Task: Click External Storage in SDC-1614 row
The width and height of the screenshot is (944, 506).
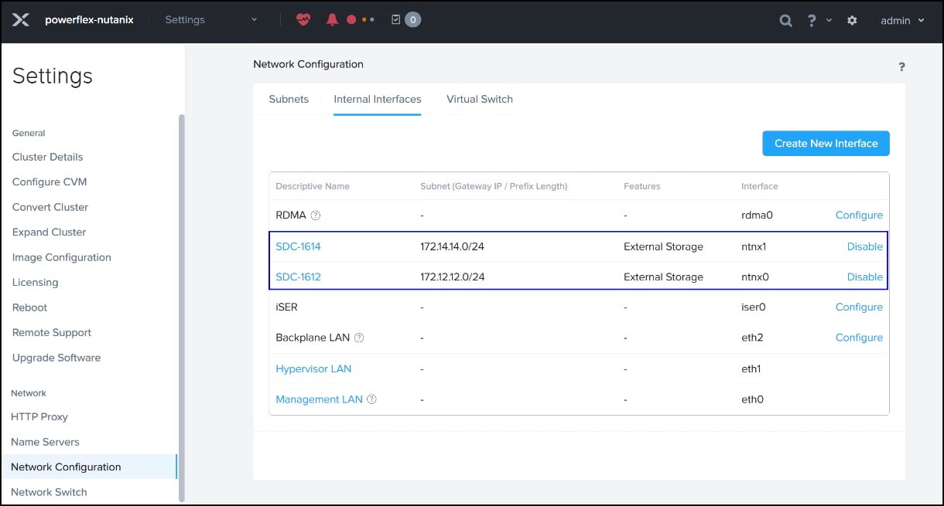Action: 663,246
